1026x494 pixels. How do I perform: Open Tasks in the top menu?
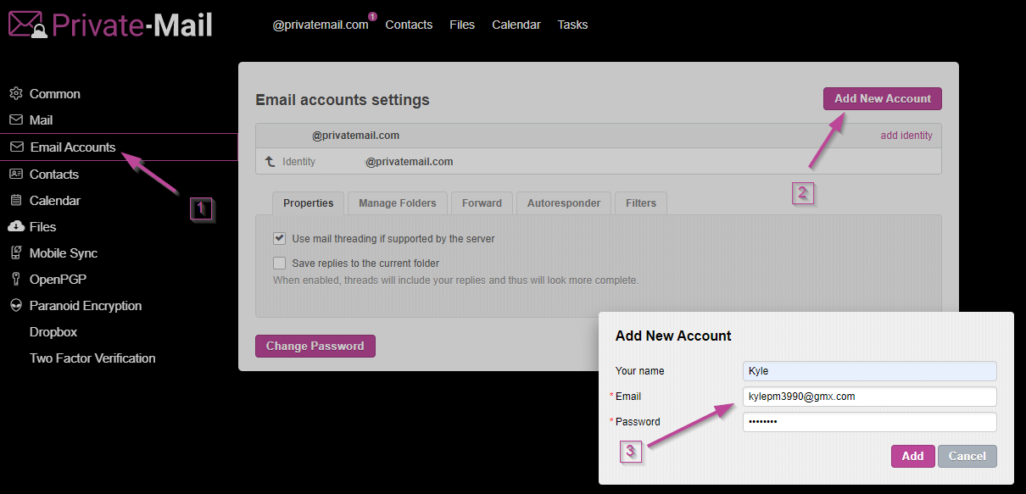click(572, 25)
